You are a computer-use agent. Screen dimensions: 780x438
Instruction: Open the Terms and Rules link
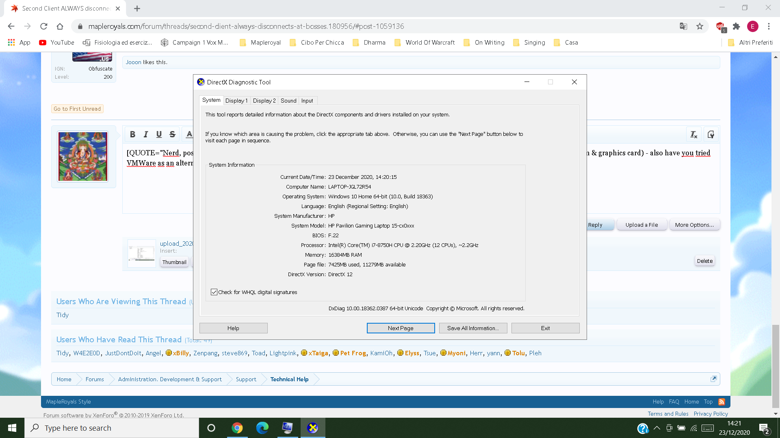point(668,414)
